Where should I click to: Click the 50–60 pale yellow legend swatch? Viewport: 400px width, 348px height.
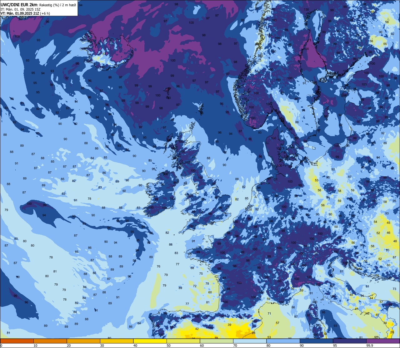click(x=183, y=341)
